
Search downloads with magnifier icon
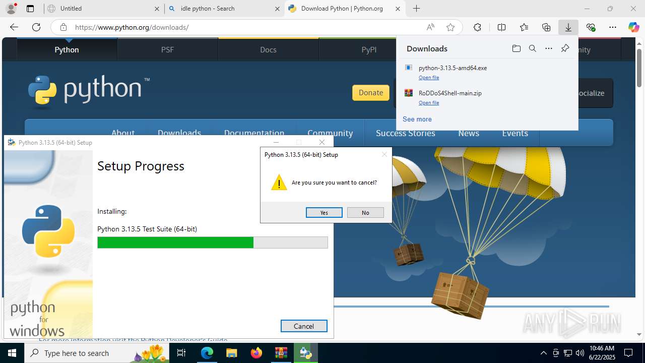(532, 48)
